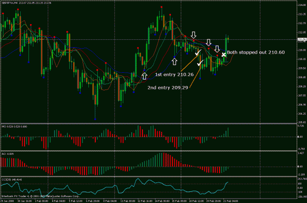
Task: Click the 207.55 price scale value
Action: (302, 96)
